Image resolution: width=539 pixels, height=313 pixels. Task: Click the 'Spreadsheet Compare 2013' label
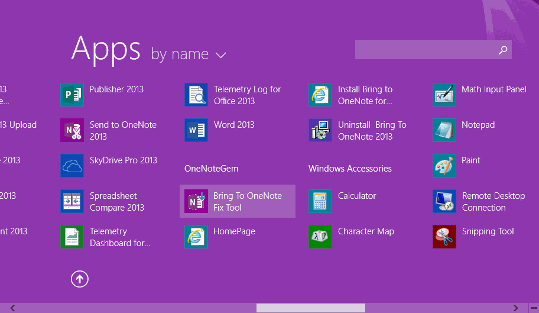[x=117, y=202]
